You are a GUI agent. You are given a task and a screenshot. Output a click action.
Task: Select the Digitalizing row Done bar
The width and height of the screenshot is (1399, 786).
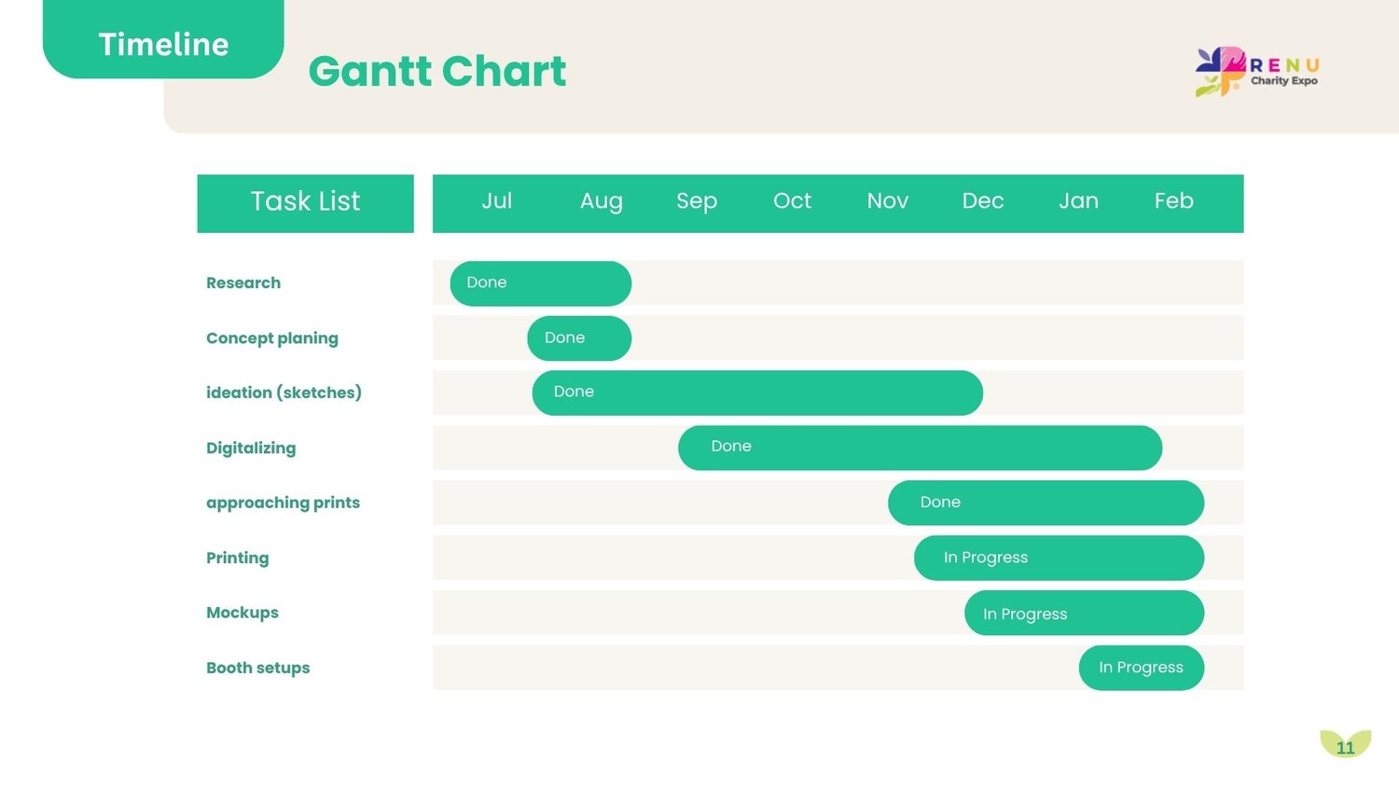coord(920,448)
